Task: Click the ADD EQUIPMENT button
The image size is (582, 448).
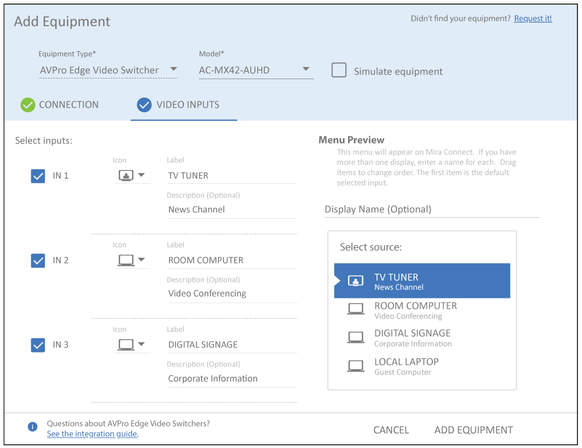Action: (473, 430)
